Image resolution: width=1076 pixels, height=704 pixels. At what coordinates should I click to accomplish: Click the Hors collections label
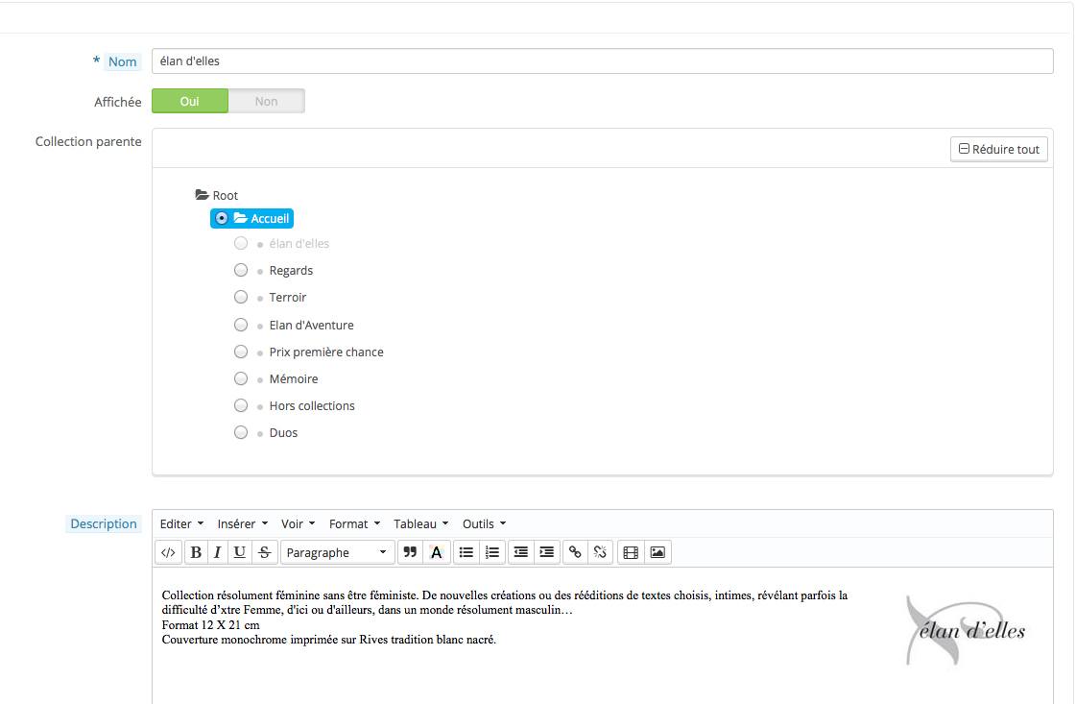[x=312, y=406]
